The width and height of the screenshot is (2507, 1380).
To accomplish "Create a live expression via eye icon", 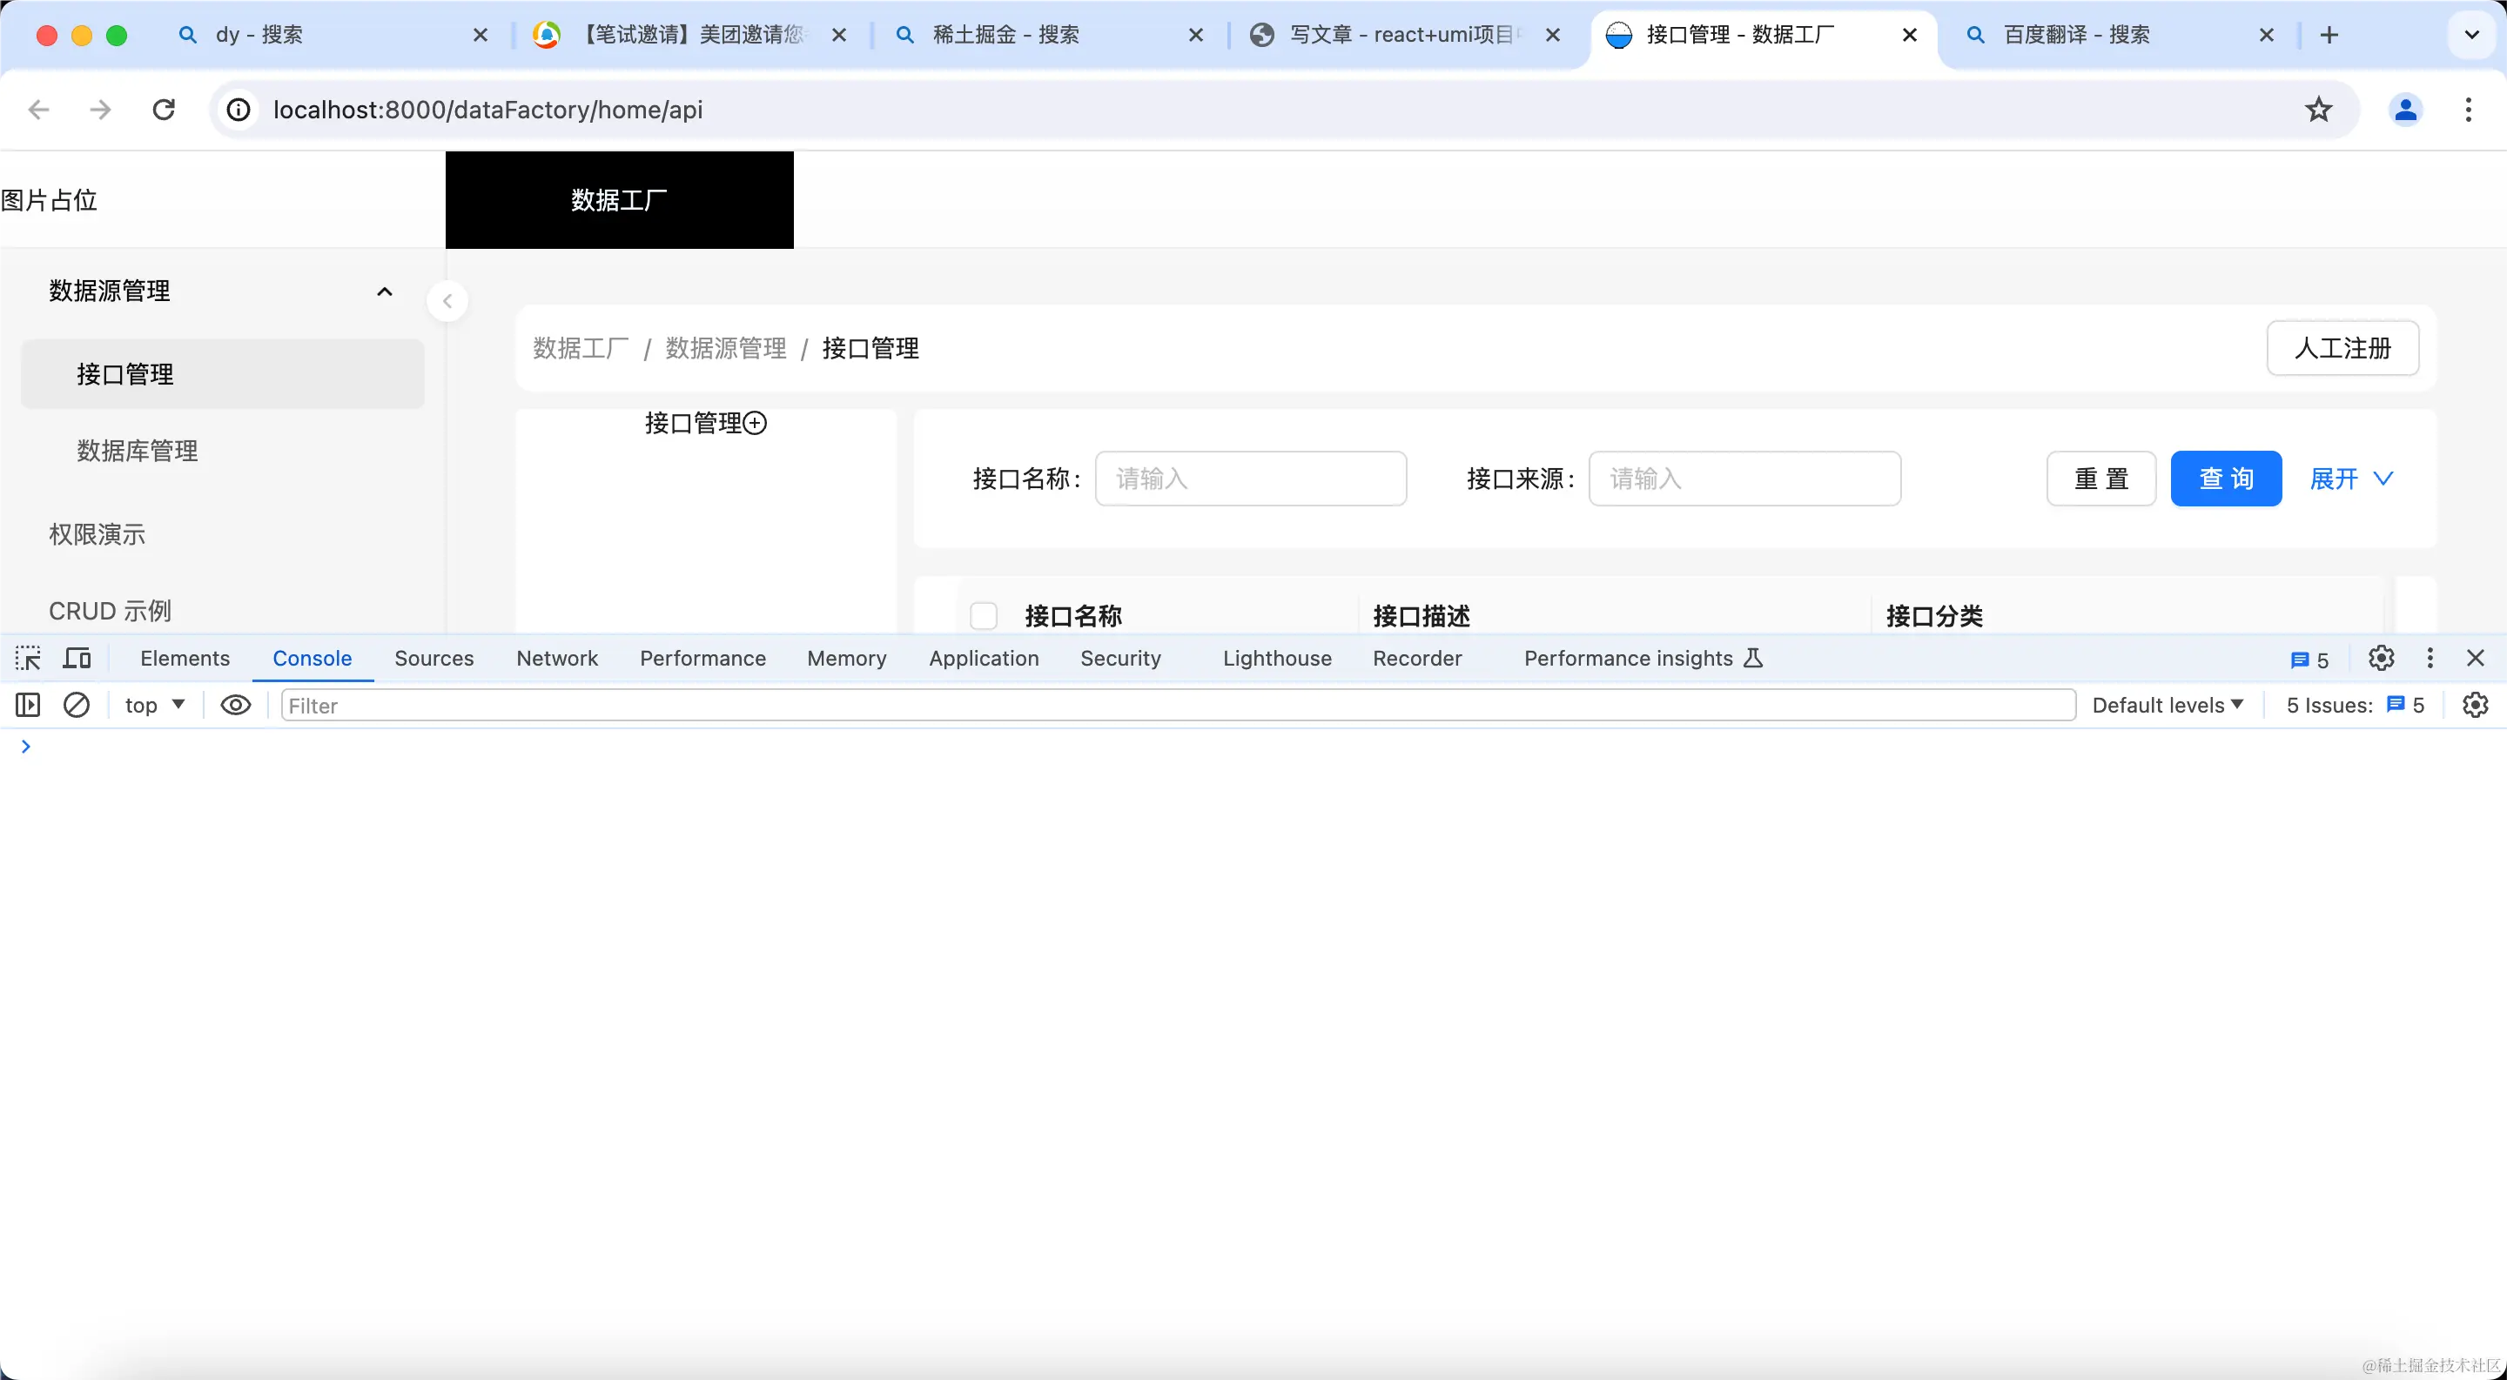I will click(236, 705).
